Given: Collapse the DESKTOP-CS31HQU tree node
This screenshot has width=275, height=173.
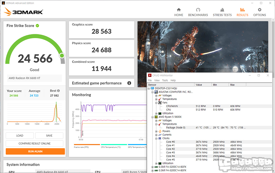Looking at the screenshot, I should [149, 88].
